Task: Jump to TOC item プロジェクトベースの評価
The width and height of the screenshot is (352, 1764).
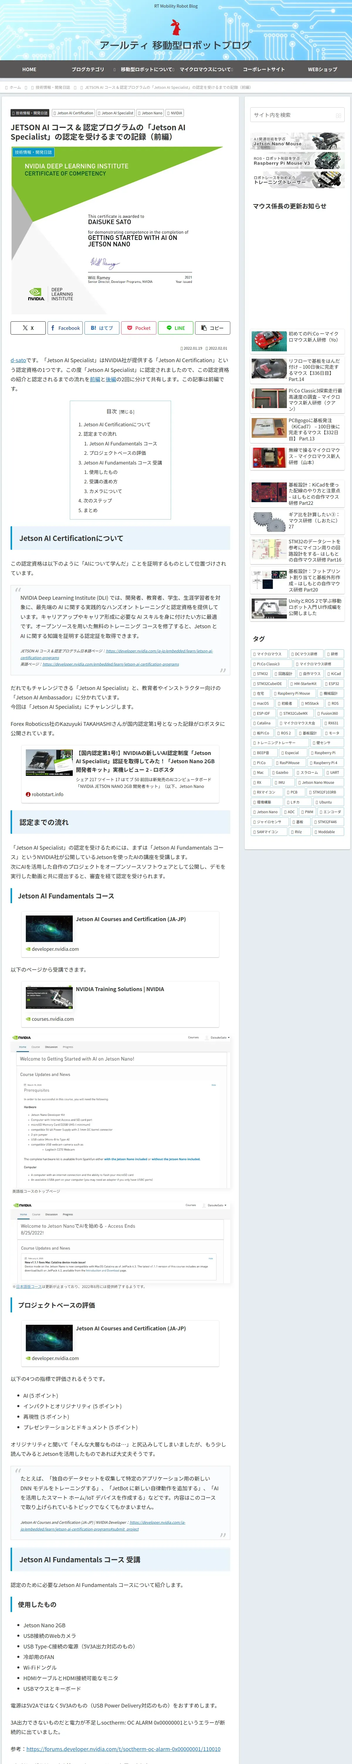Action: point(118,453)
